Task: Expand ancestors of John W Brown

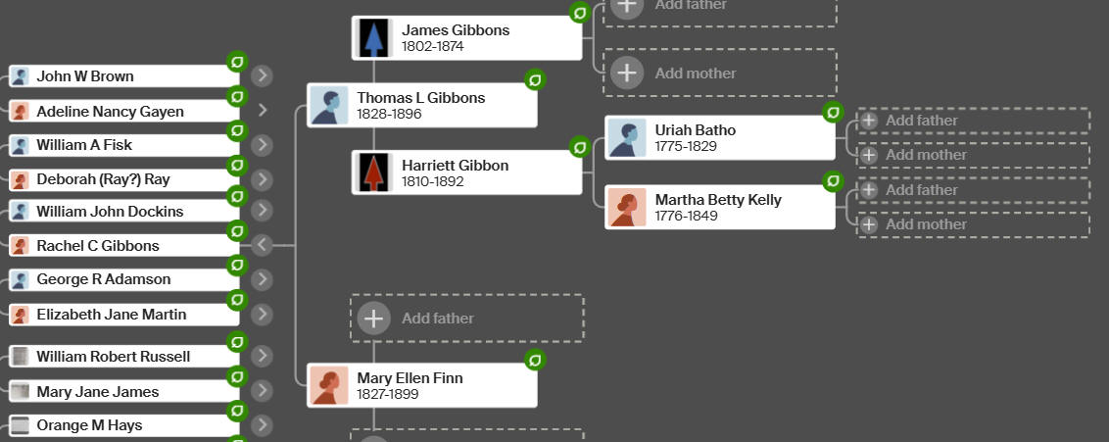Action: tap(262, 75)
